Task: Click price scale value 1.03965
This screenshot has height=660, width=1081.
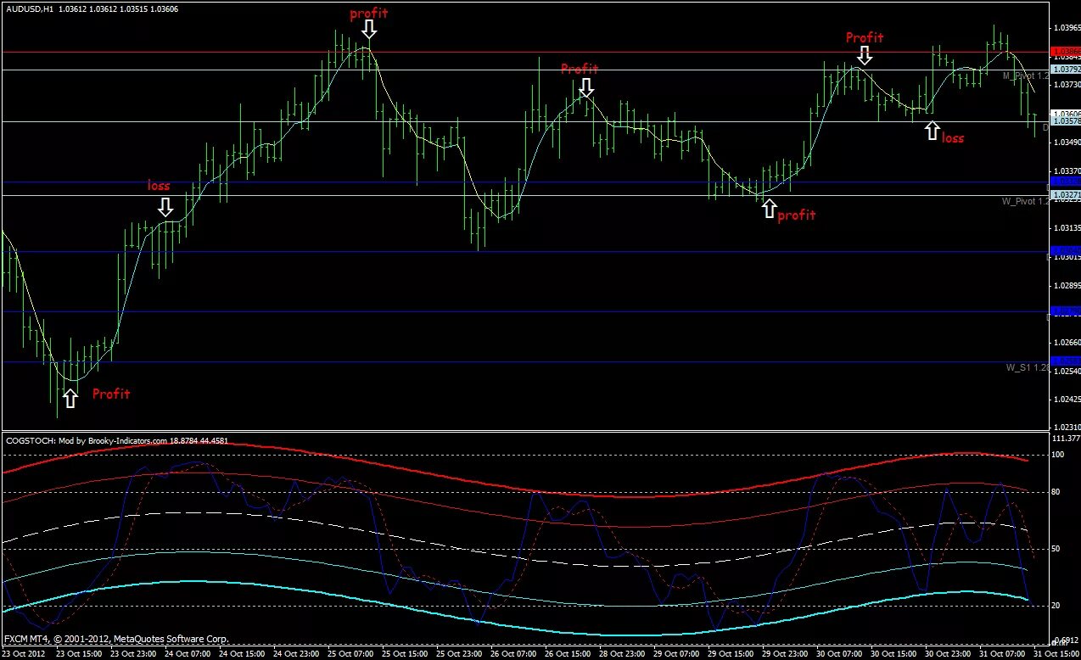Action: [x=1066, y=27]
